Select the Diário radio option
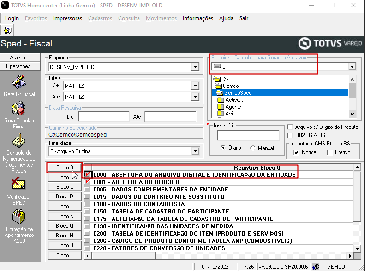The image size is (365, 271). 223,148
